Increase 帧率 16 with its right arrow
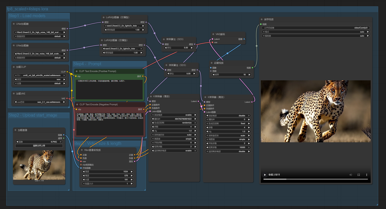The width and height of the screenshot is (386, 209). [x=250, y=75]
